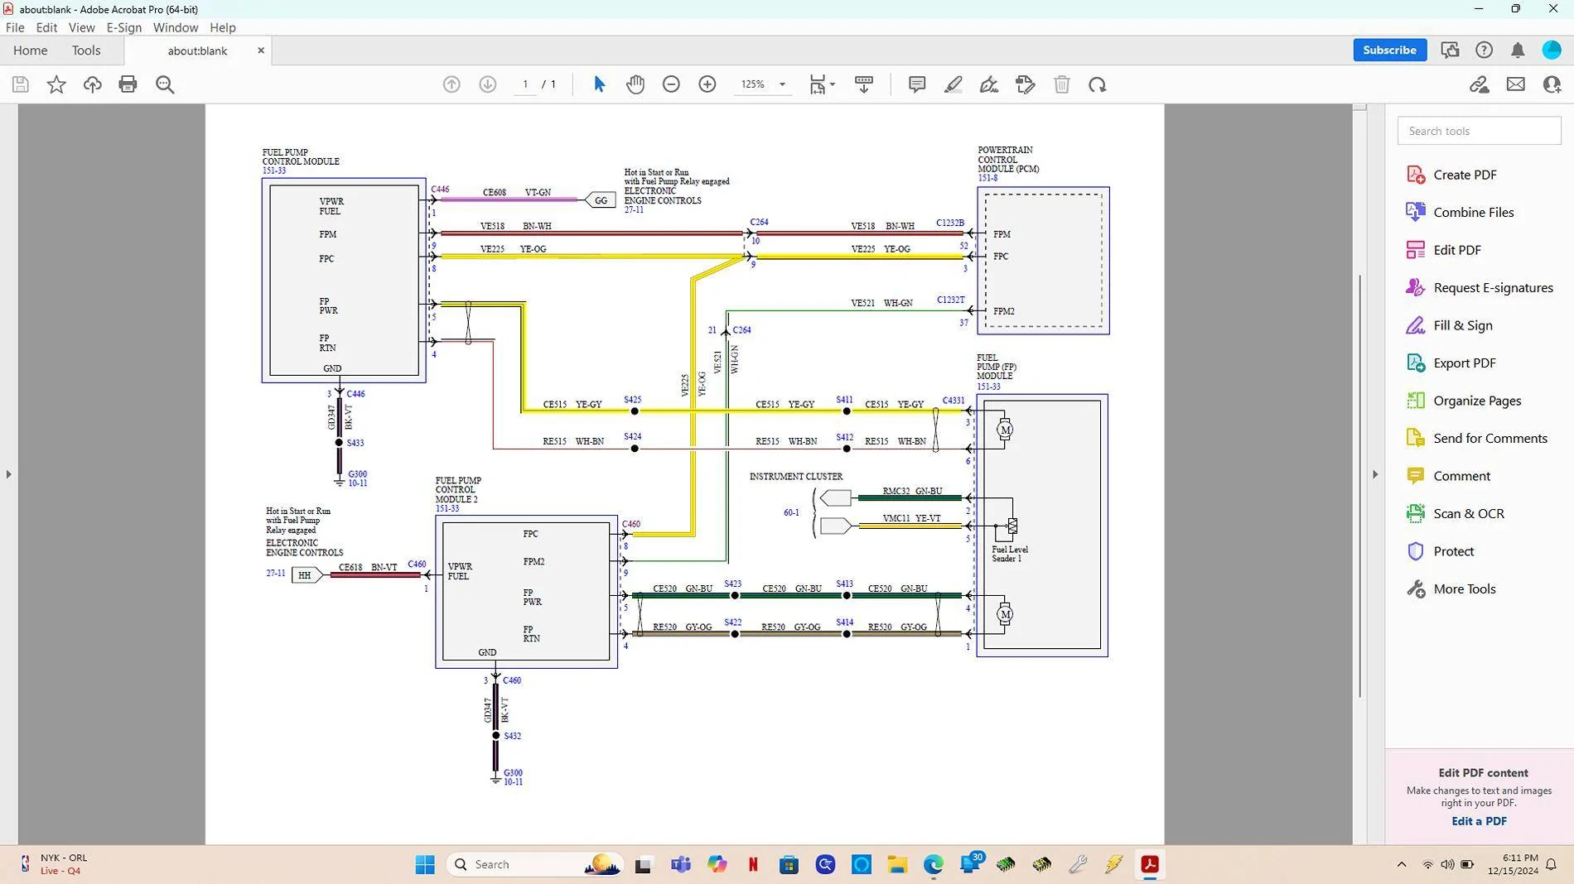Open the E-Sign menu

click(x=123, y=27)
